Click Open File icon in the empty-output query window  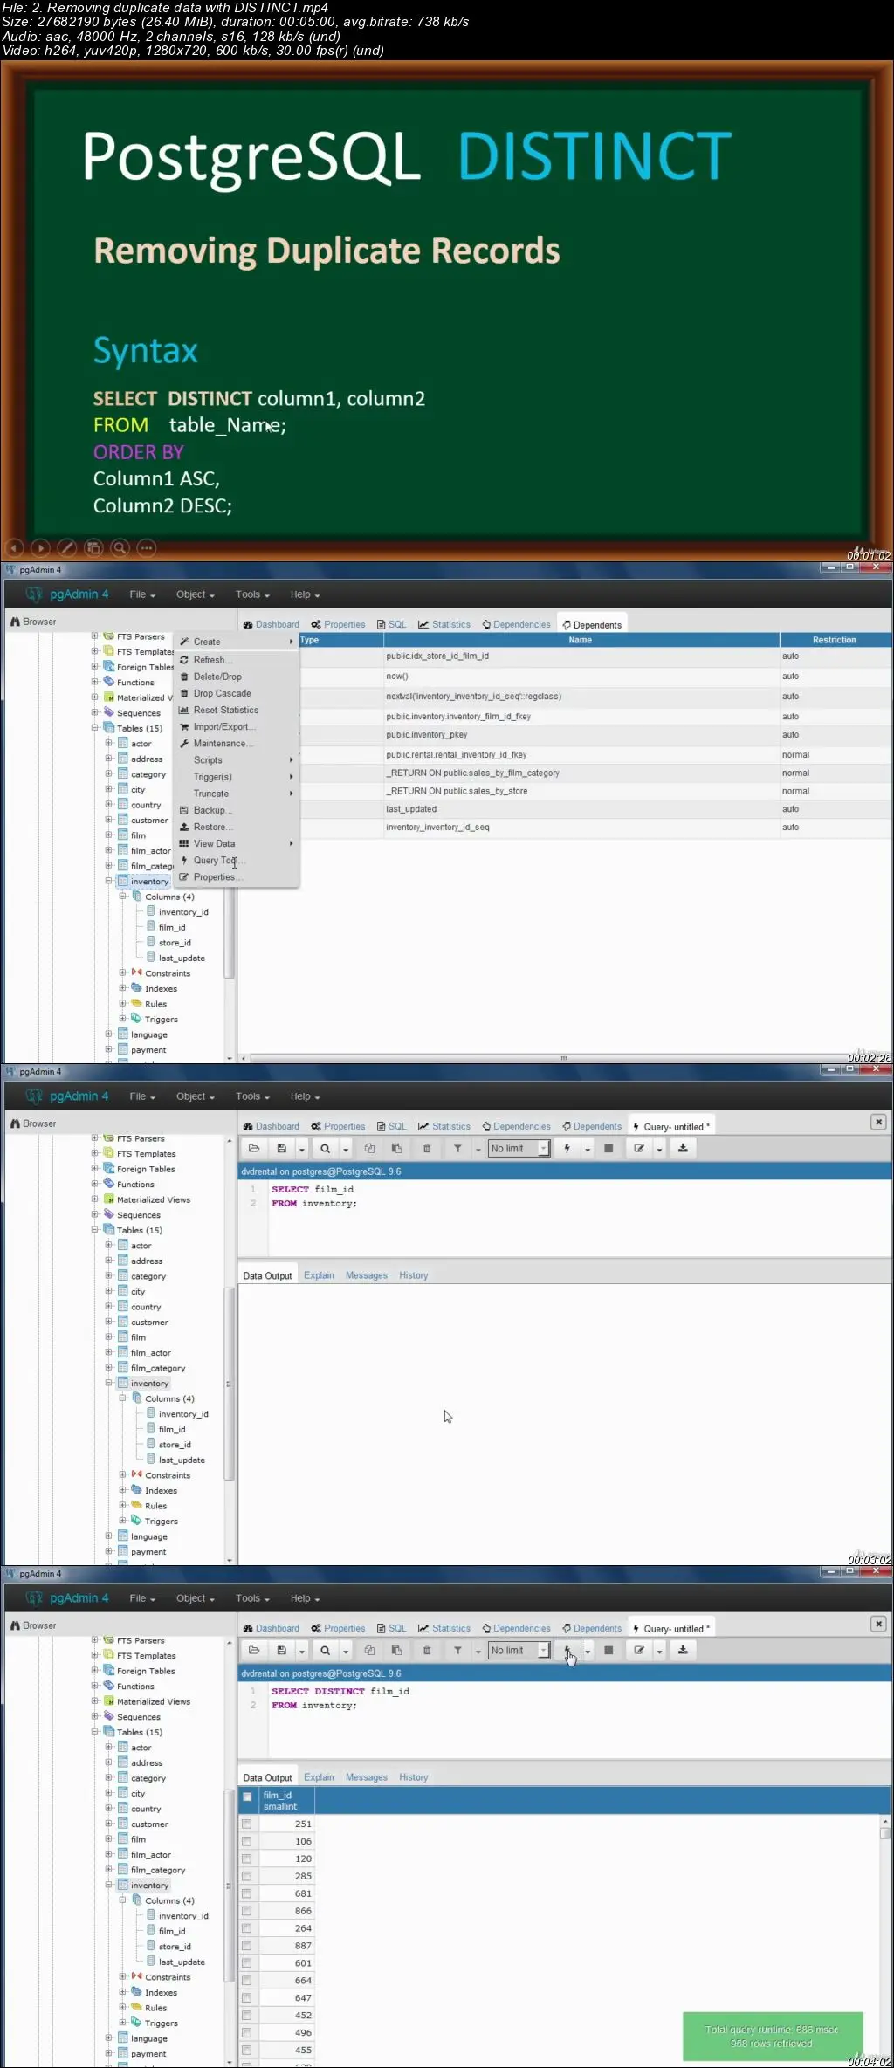[254, 1148]
